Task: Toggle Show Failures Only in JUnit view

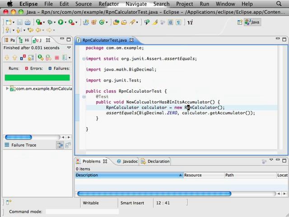Action: pos(23,58)
